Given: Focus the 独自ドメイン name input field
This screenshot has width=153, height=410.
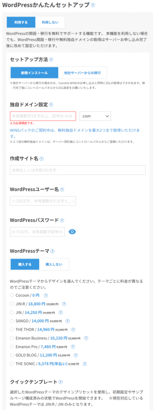Looking at the screenshot, I should pyautogui.click(x=43, y=116).
